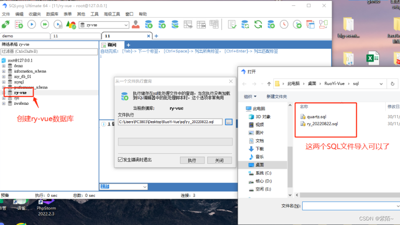
Task: Click the table filter input box
Action: coord(49,52)
